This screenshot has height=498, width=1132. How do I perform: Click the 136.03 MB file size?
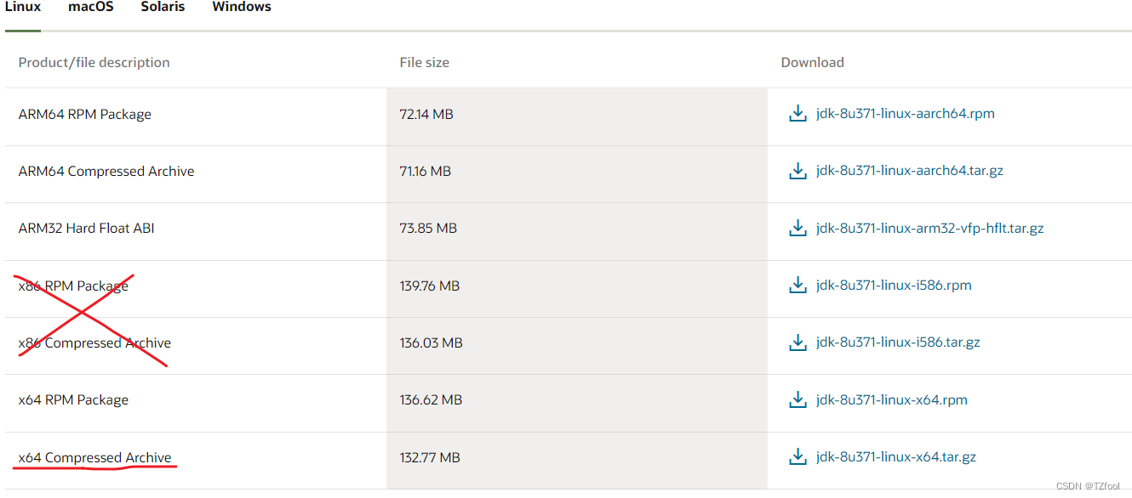(x=432, y=342)
